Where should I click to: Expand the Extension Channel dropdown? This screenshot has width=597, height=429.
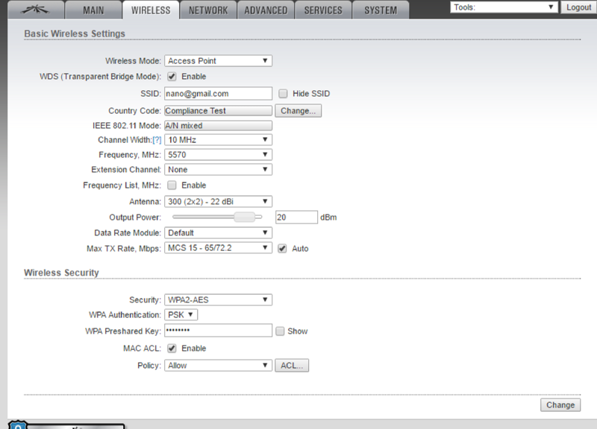(x=218, y=170)
